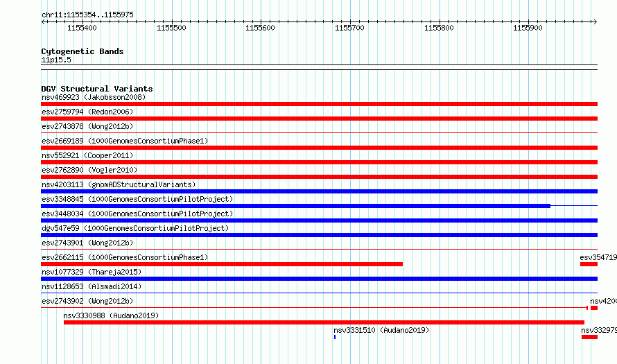Image resolution: width=617 pixels, height=364 pixels.
Task: Click the Cytogenetic Bands track title
Action: pyautogui.click(x=82, y=51)
